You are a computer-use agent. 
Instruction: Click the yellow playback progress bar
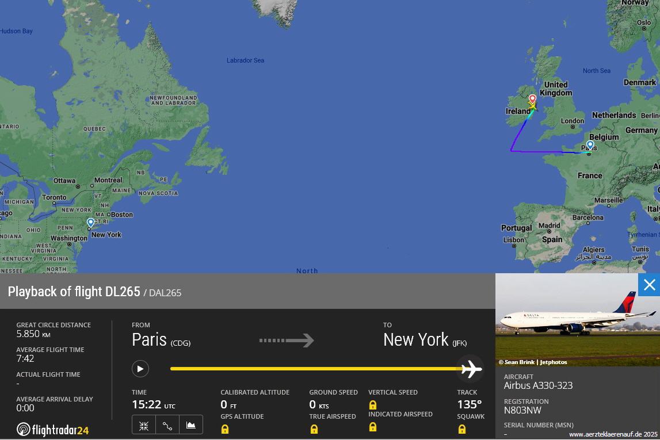click(x=316, y=369)
